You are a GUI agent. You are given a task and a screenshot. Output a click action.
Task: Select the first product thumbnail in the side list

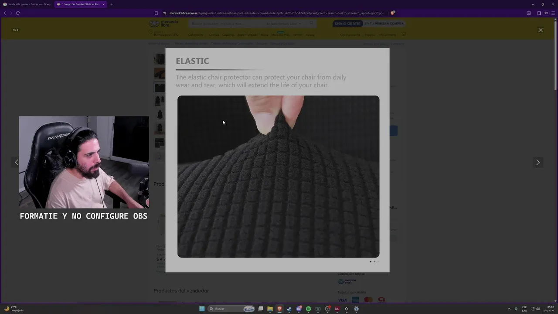[160, 59]
